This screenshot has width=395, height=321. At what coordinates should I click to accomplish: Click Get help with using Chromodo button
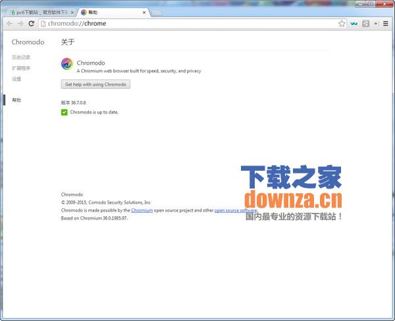[95, 84]
